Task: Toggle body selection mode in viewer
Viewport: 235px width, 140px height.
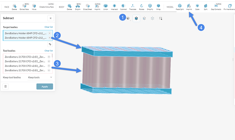Action: (136, 19)
